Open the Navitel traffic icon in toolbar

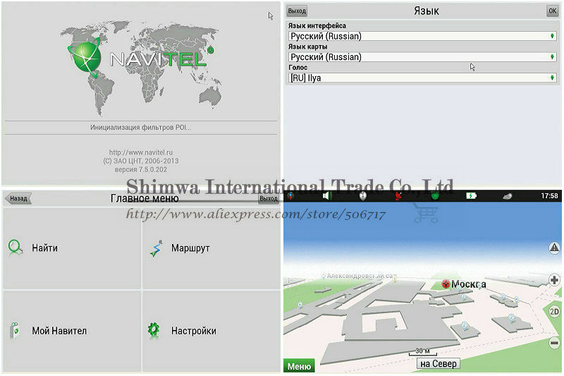coord(363,195)
